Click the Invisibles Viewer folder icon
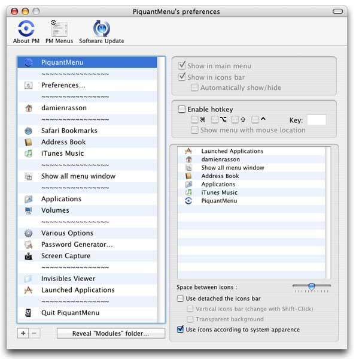The height and width of the screenshot is (359, 359). click(28, 279)
